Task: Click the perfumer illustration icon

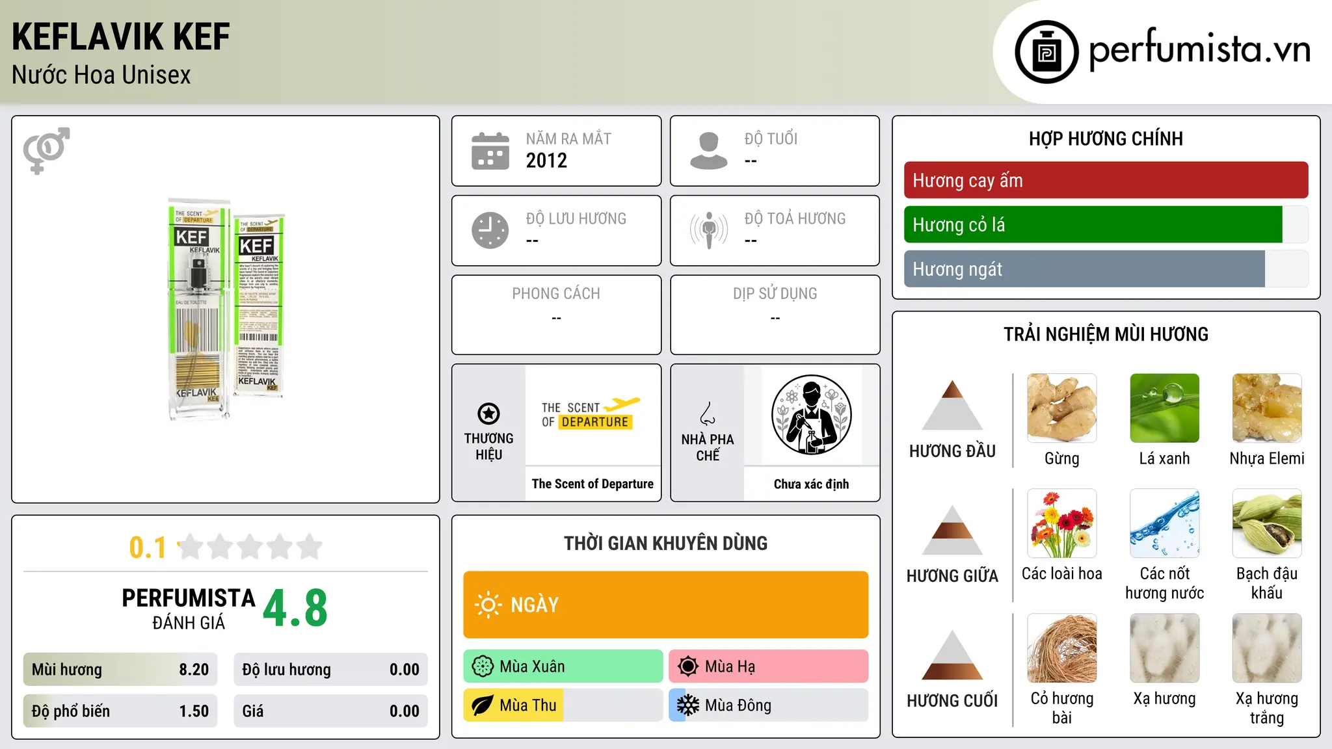Action: click(x=811, y=415)
